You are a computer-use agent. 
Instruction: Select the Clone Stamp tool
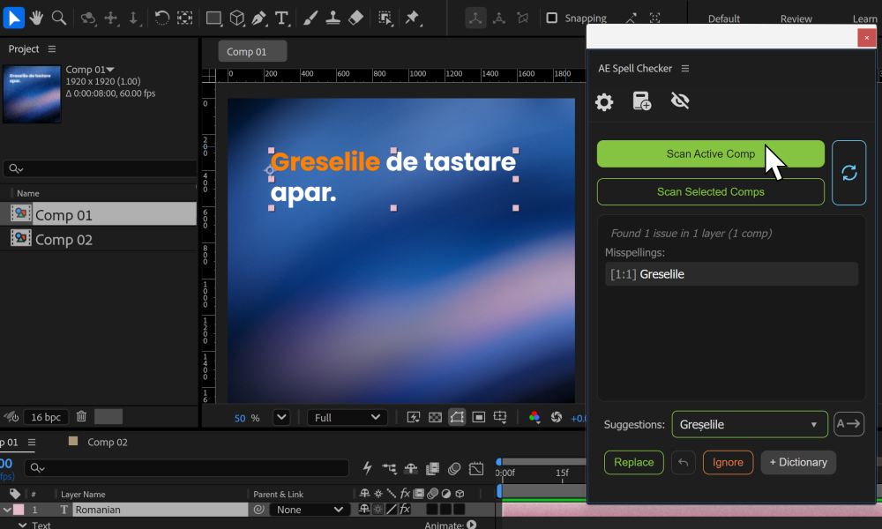(x=333, y=18)
